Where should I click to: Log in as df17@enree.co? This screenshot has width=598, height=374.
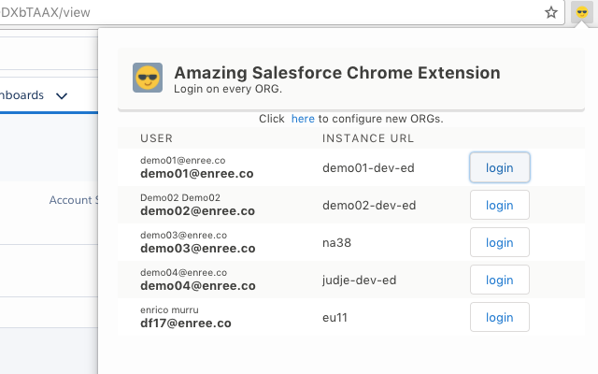pos(500,317)
